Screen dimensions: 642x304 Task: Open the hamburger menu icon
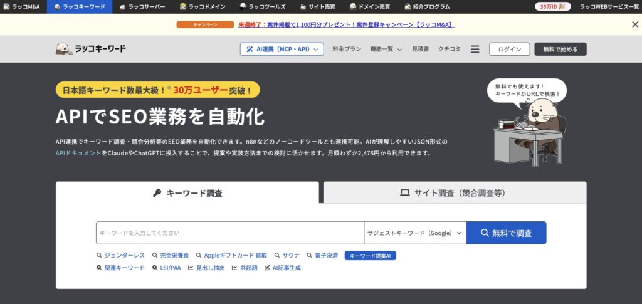coord(475,49)
